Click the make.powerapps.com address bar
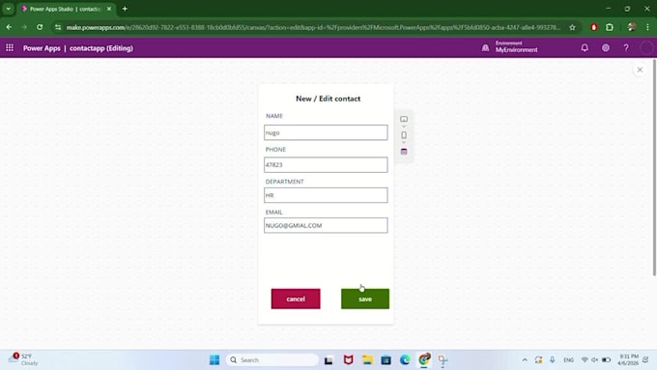657x370 pixels. (313, 27)
